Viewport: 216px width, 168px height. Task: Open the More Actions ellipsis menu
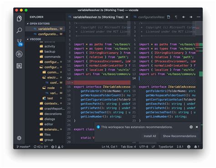click(199, 17)
